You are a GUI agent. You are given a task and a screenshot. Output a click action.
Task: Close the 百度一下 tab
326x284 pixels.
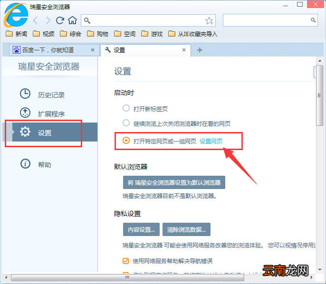[93, 50]
